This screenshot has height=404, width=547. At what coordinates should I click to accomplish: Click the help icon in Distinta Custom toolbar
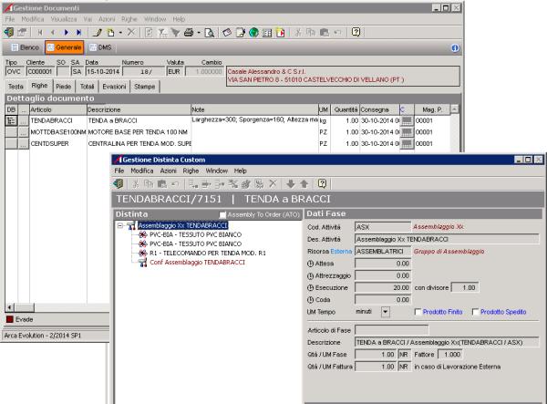click(x=322, y=183)
